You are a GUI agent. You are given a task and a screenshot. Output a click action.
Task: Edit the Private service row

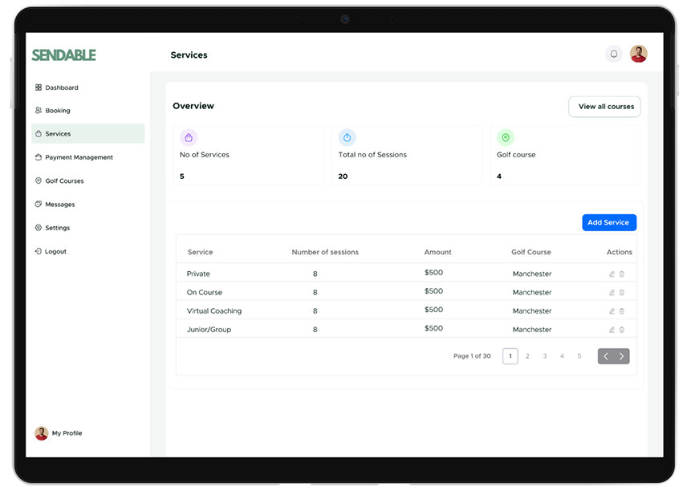[x=612, y=274]
